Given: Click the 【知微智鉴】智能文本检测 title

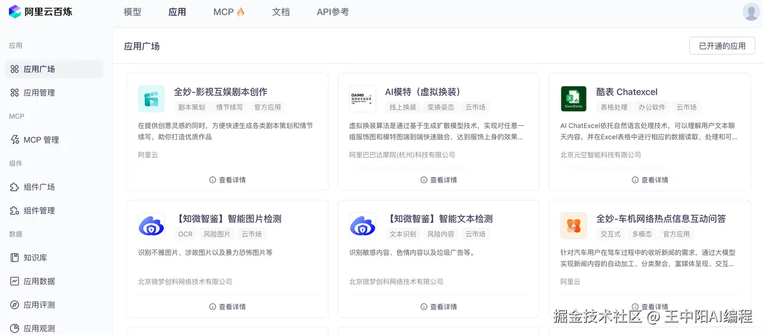Looking at the screenshot, I should 439,219.
